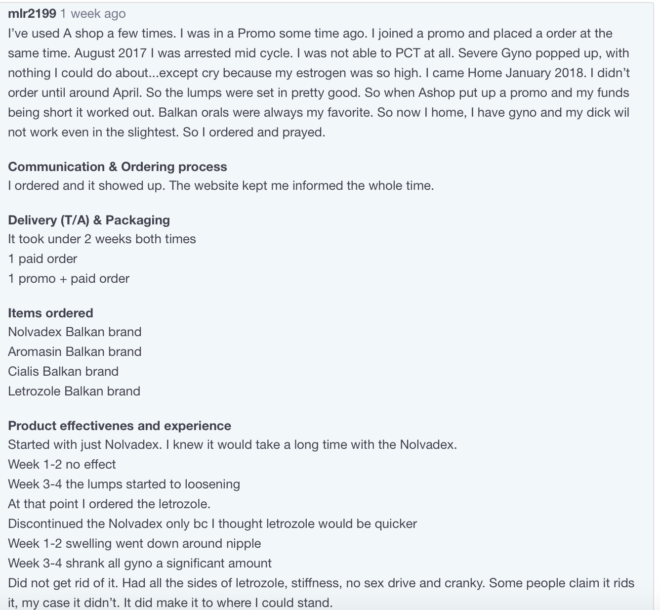Image resolution: width=660 pixels, height=610 pixels.
Task: Click the "Letrozole Balkan brand" item line
Action: click(74, 391)
